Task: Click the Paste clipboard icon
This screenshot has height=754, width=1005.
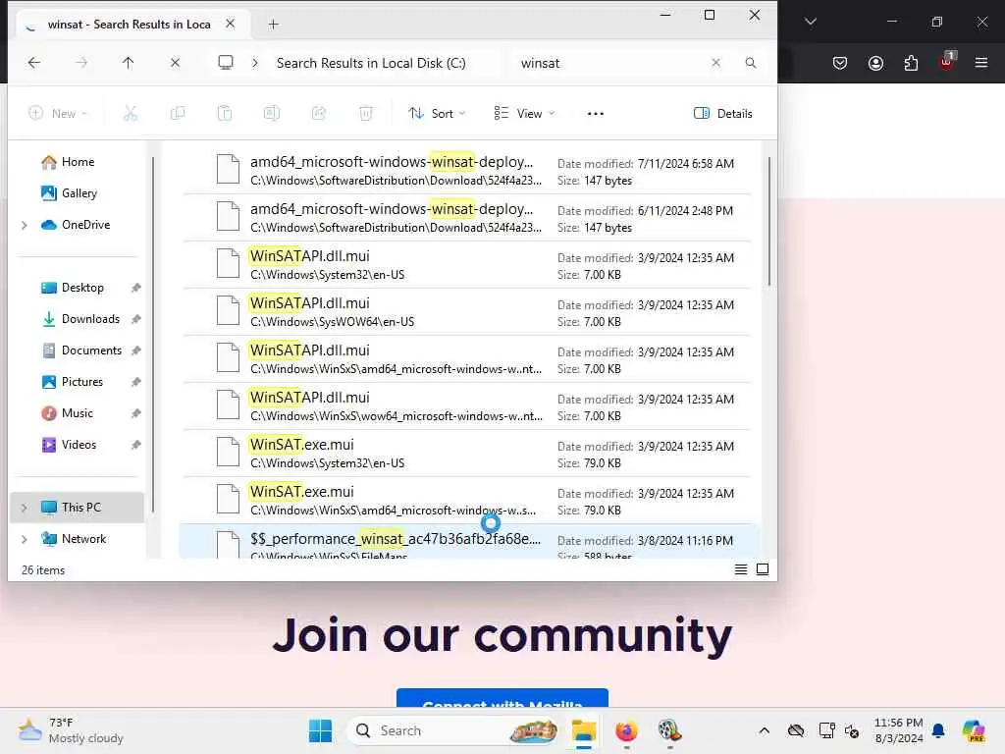Action: click(x=225, y=114)
